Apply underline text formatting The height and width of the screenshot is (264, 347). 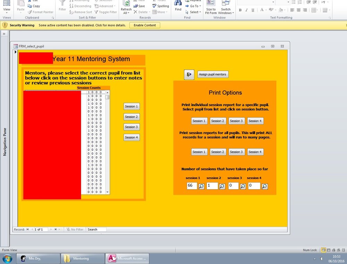(253, 10)
